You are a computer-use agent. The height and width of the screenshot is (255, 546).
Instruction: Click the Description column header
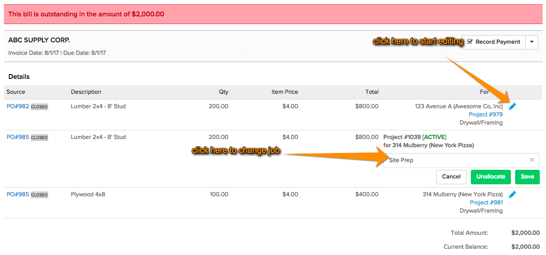[86, 92]
